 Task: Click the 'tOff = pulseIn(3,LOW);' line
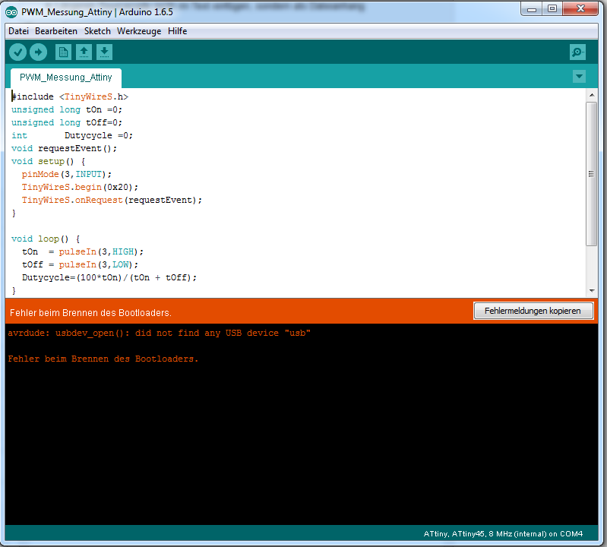tap(80, 265)
